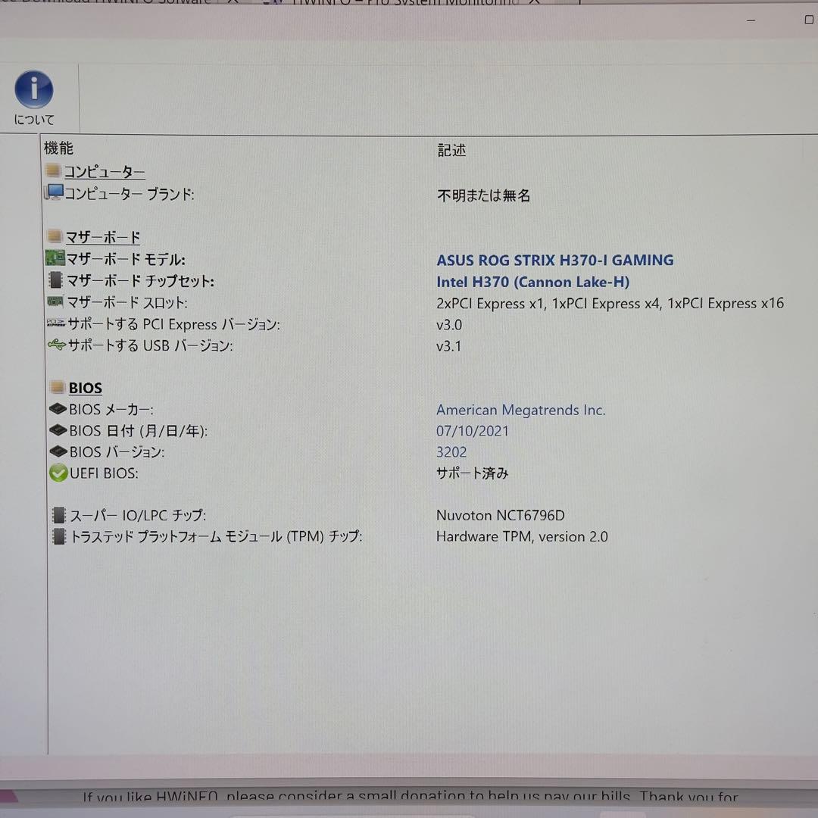Select the 不明または無名 value
This screenshot has width=818, height=818.
483,195
